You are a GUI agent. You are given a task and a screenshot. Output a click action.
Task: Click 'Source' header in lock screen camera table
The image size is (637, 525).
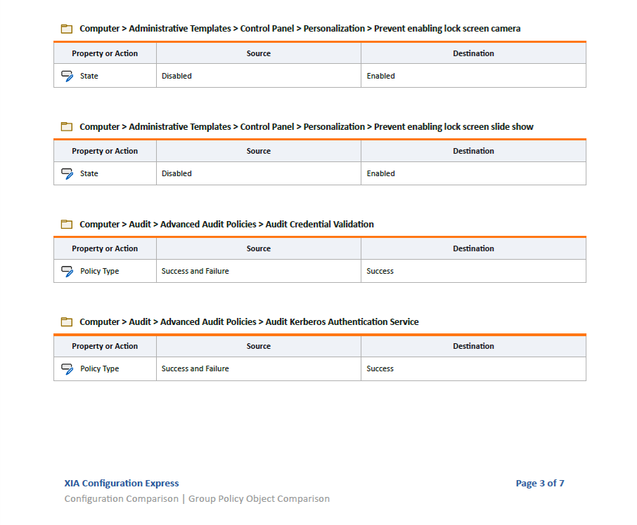coord(258,53)
